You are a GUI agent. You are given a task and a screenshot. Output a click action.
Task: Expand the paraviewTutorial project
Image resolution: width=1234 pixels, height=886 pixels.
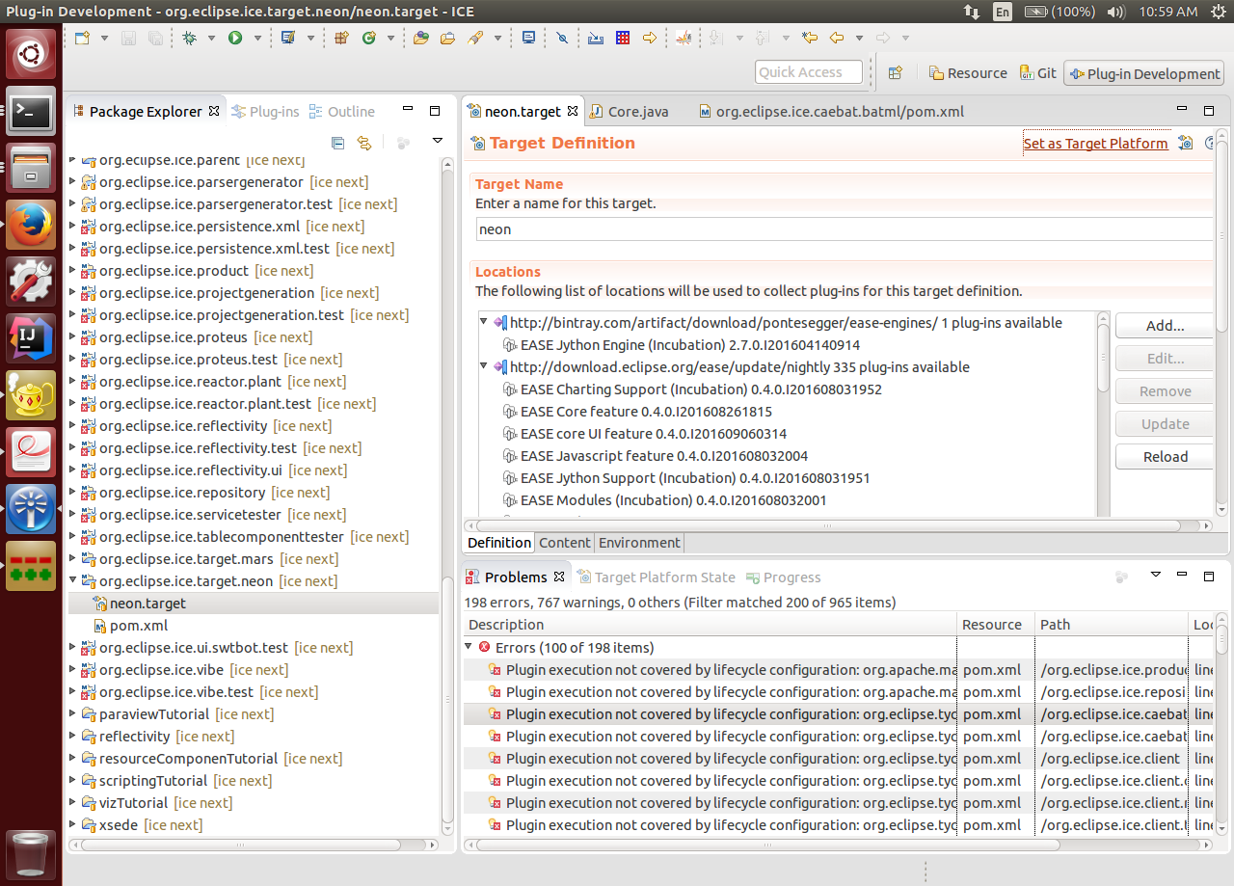point(73,714)
